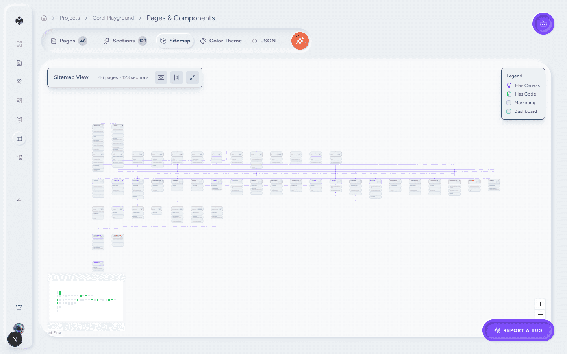The image size is (567, 354).
Task: Open the JSON tab
Action: point(264,41)
